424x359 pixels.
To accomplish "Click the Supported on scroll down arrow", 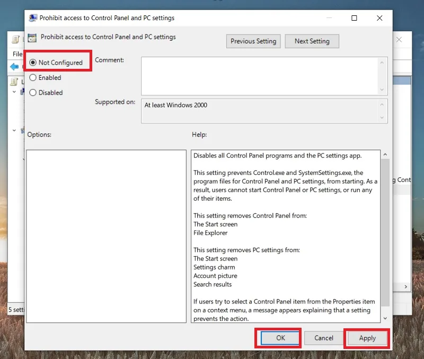I will pyautogui.click(x=382, y=117).
